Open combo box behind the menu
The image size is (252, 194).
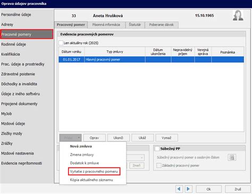(136, 157)
